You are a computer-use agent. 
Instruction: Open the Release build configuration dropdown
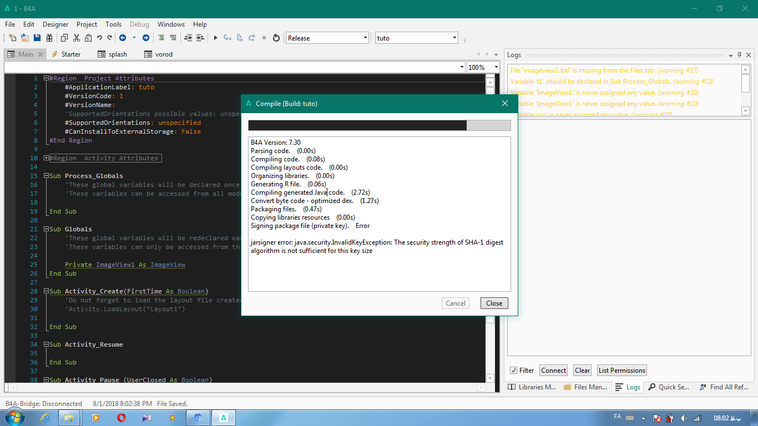[x=327, y=38]
